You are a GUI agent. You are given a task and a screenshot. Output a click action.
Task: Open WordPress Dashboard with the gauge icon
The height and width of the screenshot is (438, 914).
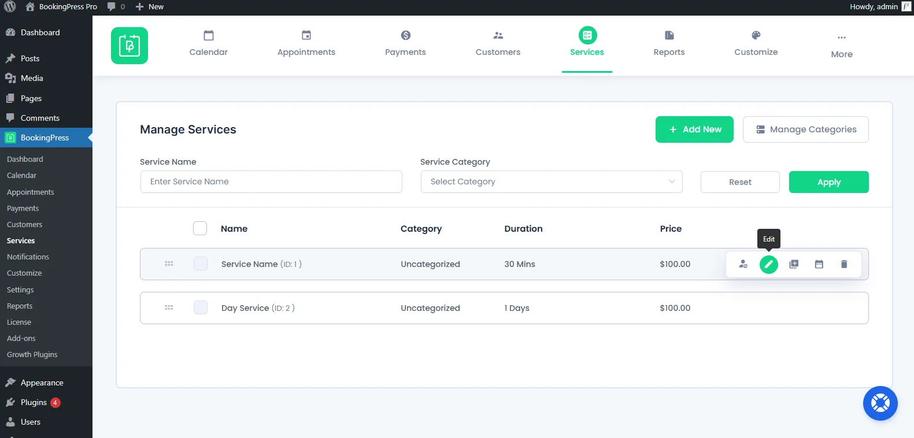pyautogui.click(x=46, y=32)
